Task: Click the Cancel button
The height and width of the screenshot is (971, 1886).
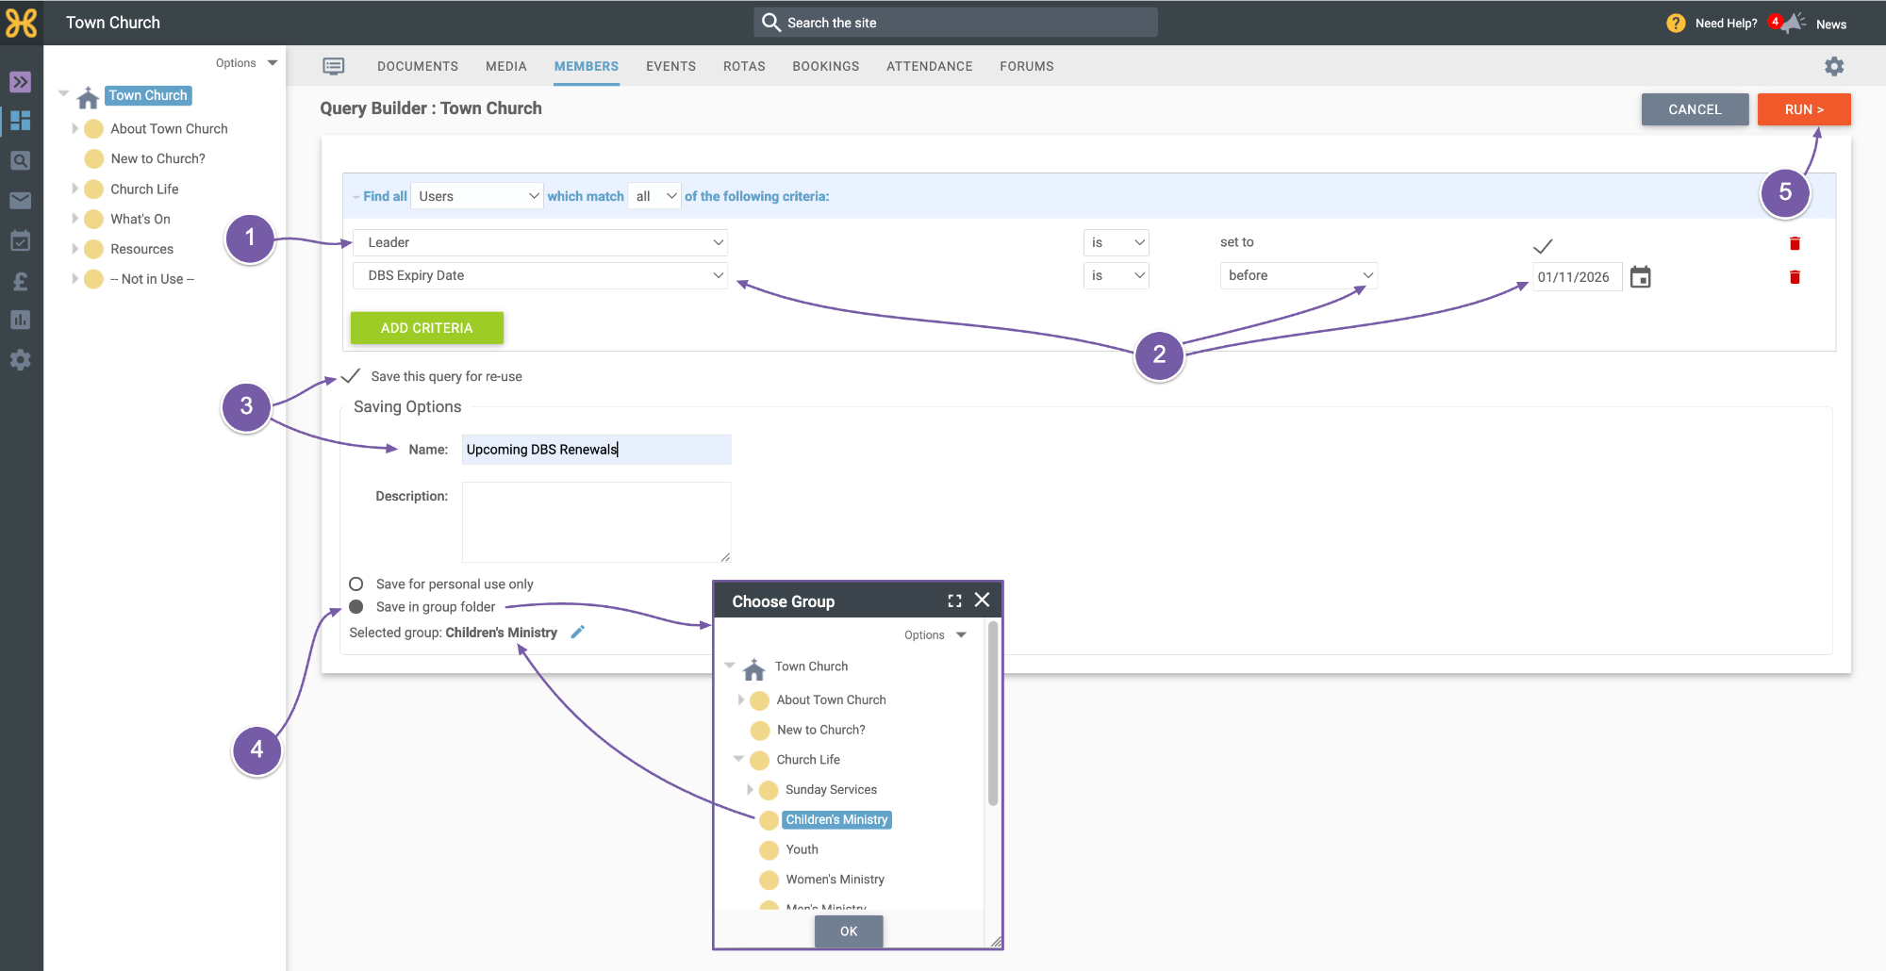Action: click(1695, 109)
